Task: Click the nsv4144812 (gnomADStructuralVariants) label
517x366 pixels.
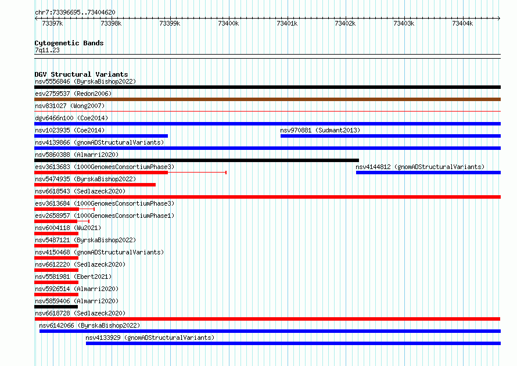Action: click(420, 167)
